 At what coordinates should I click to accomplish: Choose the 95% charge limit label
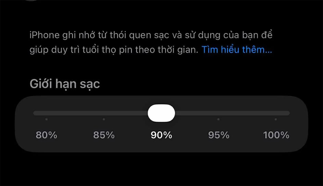point(219,135)
